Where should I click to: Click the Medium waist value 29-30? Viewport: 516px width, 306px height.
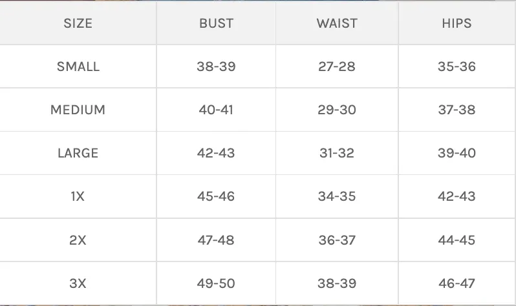337,110
